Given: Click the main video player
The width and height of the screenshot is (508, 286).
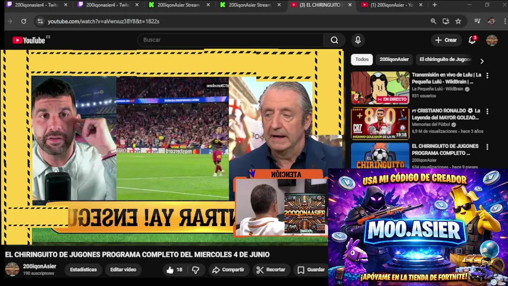Looking at the screenshot, I should coord(172,147).
